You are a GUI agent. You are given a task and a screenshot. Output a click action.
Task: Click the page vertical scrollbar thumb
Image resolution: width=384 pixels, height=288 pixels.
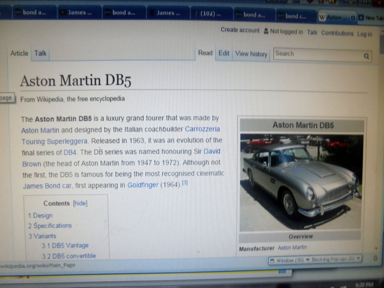click(382, 44)
